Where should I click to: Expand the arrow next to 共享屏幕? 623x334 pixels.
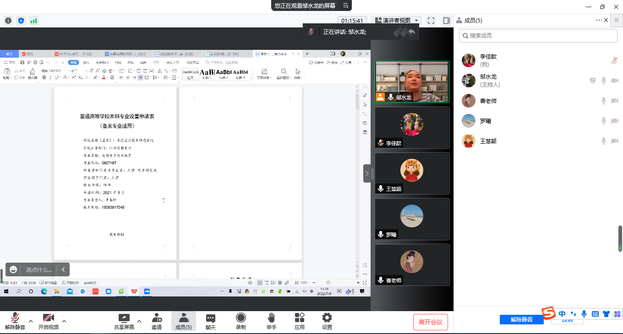point(139,321)
